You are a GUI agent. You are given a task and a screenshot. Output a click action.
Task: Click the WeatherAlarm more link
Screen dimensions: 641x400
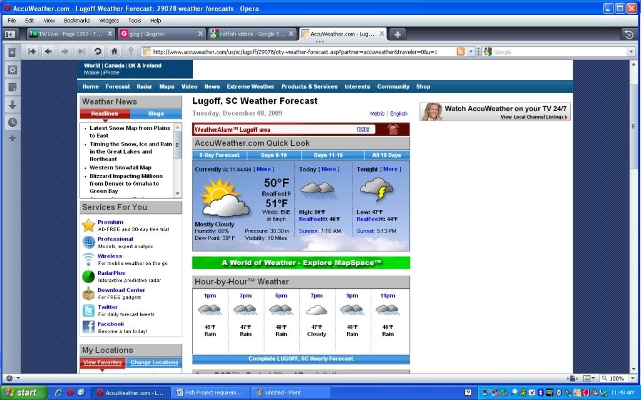click(x=363, y=129)
